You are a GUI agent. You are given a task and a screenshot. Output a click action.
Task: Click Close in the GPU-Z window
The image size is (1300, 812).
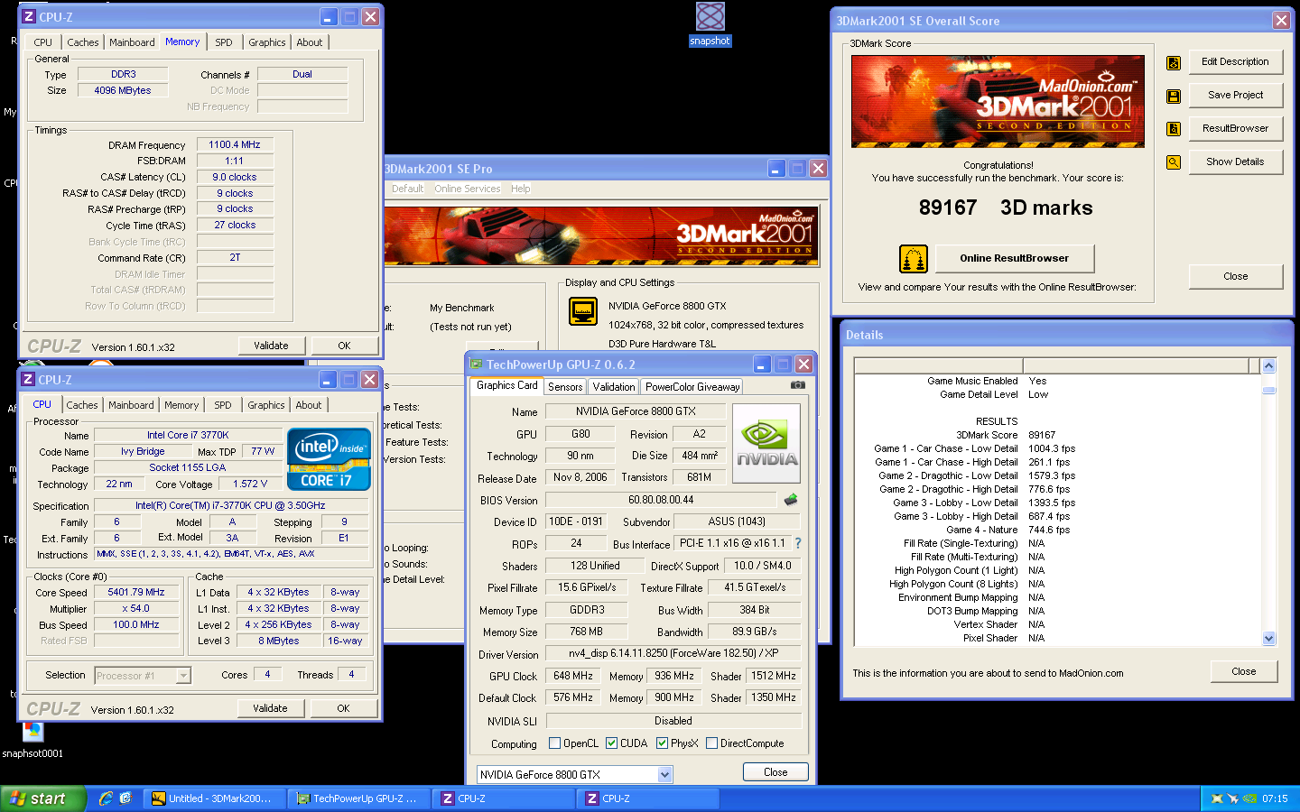click(x=775, y=772)
